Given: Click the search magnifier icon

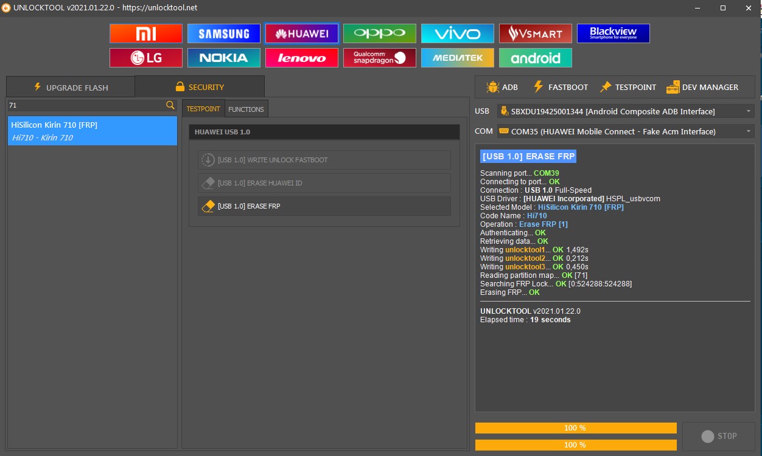Looking at the screenshot, I should click(x=170, y=105).
